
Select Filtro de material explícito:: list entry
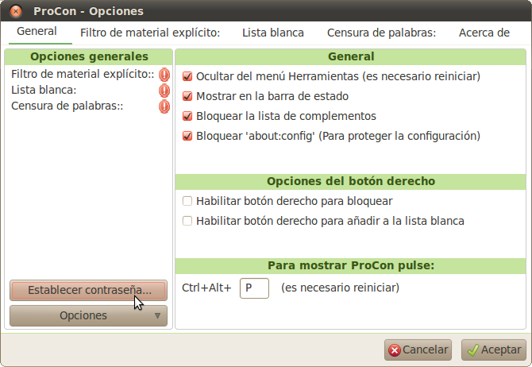click(x=83, y=75)
